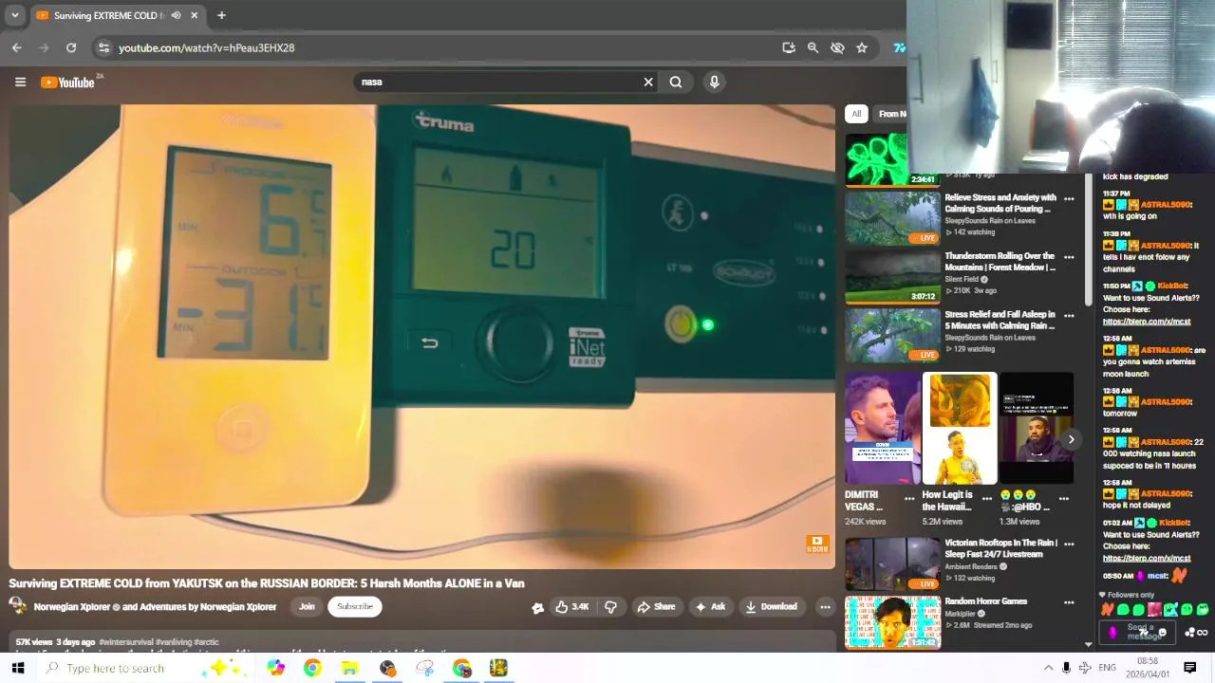Image resolution: width=1215 pixels, height=683 pixels.
Task: Dislike the video
Action: pyautogui.click(x=610, y=607)
